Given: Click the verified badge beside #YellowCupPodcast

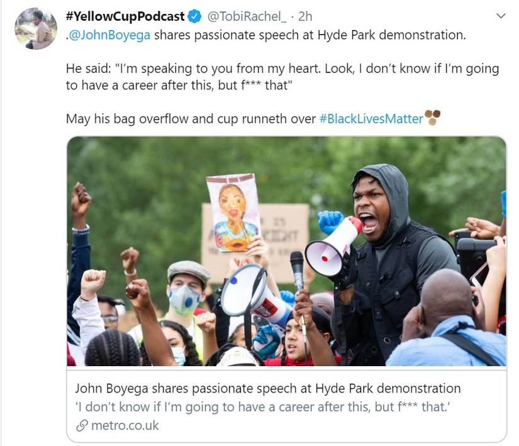Looking at the screenshot, I should coord(196,16).
